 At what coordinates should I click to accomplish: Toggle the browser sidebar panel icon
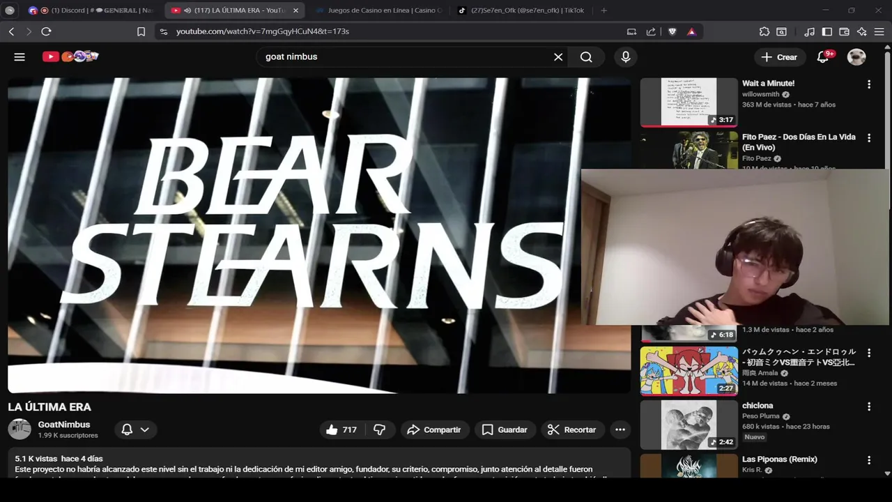[827, 31]
